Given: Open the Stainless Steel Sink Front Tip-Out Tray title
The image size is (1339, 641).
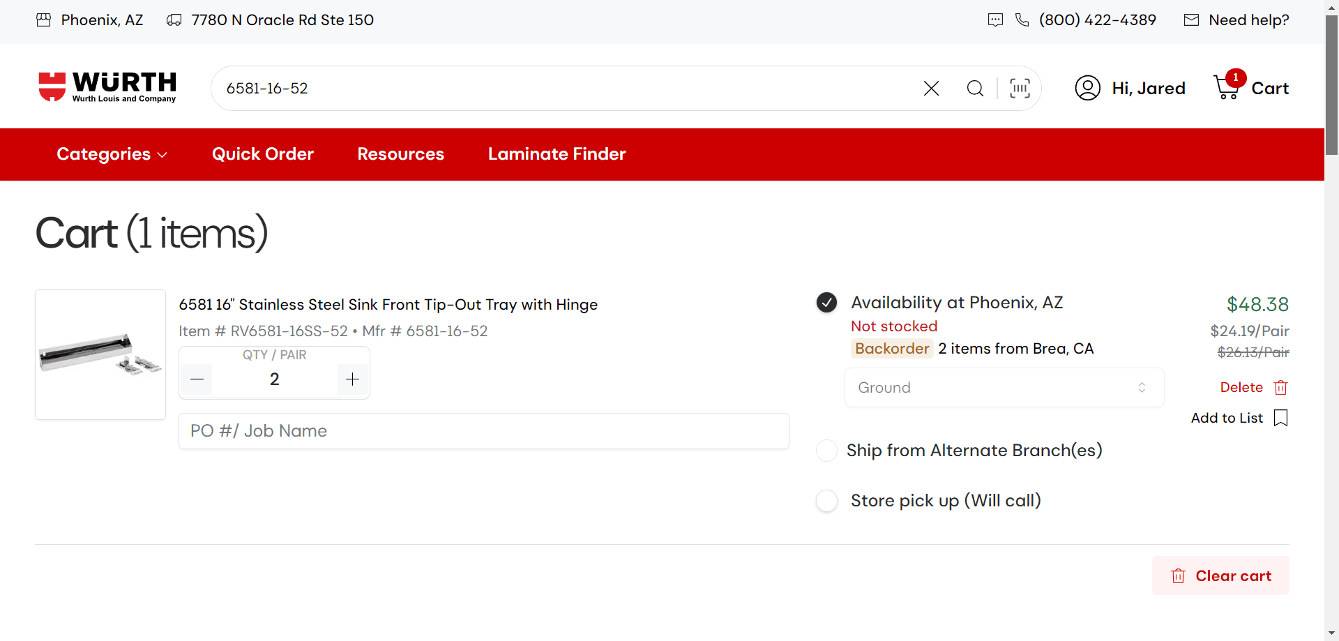Looking at the screenshot, I should [x=388, y=305].
